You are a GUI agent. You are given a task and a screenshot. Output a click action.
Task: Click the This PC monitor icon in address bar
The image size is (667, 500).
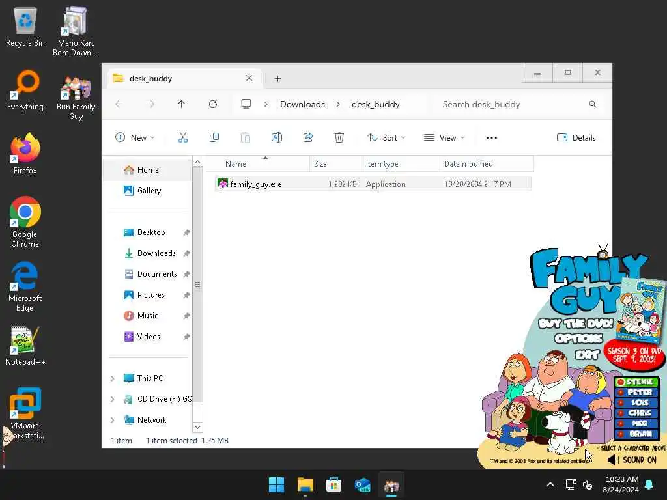246,104
